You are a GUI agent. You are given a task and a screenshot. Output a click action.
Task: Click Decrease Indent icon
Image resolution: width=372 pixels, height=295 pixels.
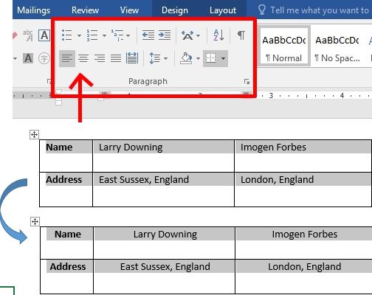148,35
